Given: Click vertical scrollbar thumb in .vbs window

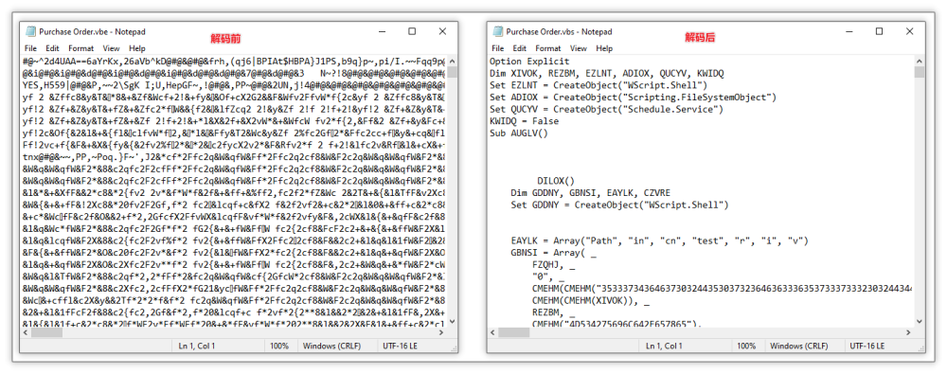Looking at the screenshot, I should pos(920,73).
